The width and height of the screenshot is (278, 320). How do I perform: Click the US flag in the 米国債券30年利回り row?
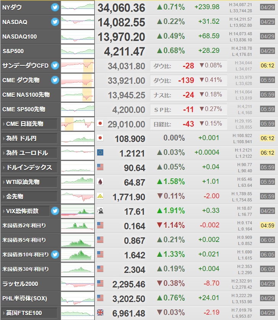click(x=100, y=269)
